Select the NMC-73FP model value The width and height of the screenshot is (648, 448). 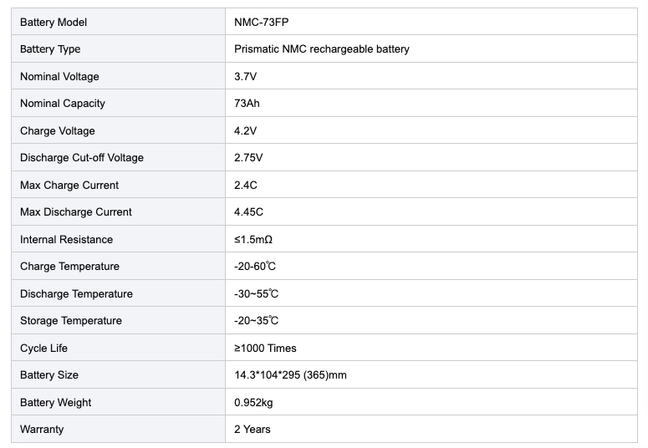[x=261, y=22]
